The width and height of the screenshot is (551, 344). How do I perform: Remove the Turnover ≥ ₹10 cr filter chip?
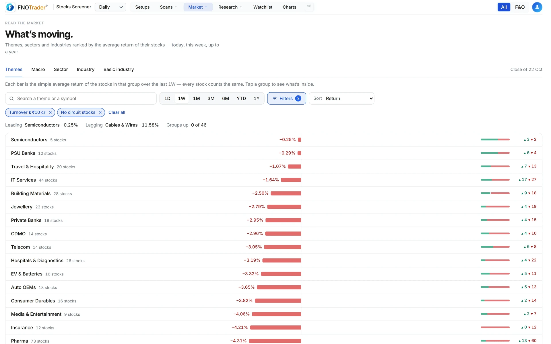pyautogui.click(x=50, y=112)
